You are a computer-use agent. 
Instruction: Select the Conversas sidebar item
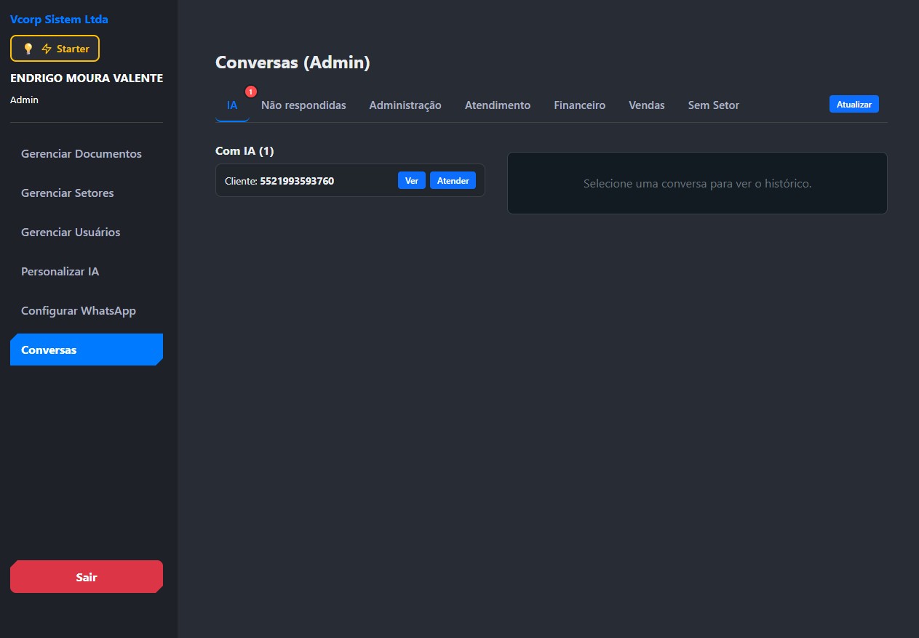point(87,350)
